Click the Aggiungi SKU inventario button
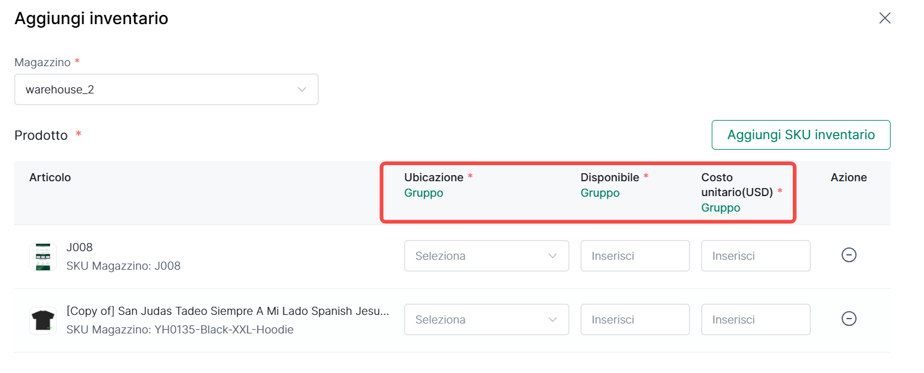The image size is (924, 373). [x=800, y=135]
